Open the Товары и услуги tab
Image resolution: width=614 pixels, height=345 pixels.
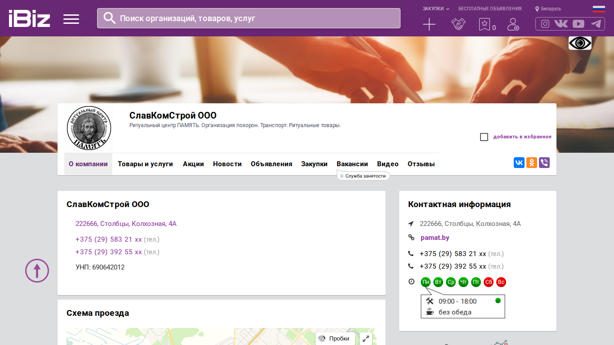145,164
